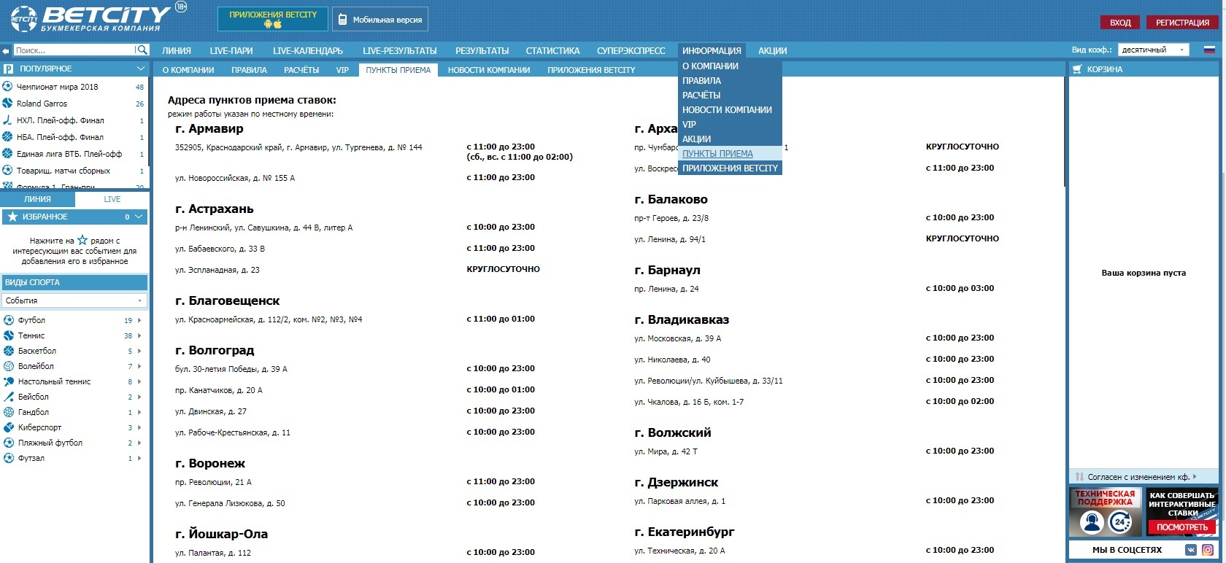
Task: Click the ball icon beside Товарищ. матчи сборных
Action: (x=8, y=171)
